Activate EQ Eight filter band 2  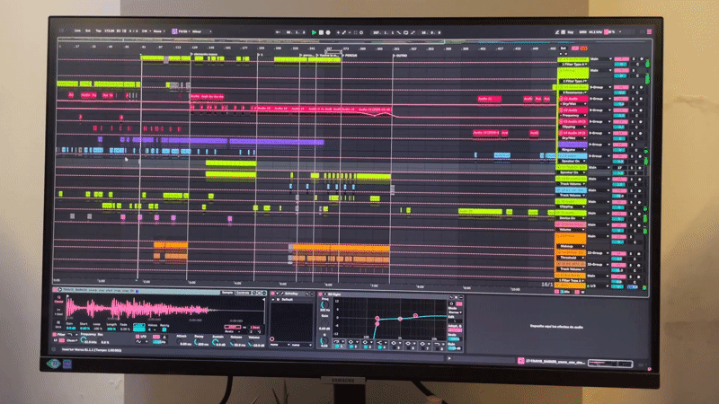click(x=351, y=347)
